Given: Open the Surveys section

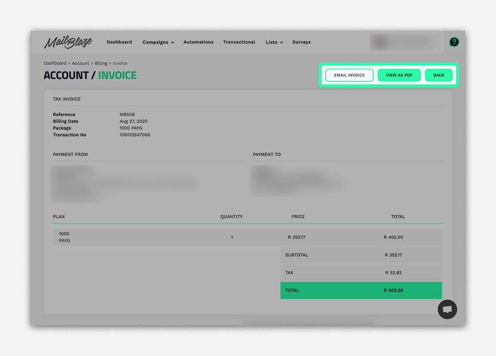Looking at the screenshot, I should coord(301,42).
